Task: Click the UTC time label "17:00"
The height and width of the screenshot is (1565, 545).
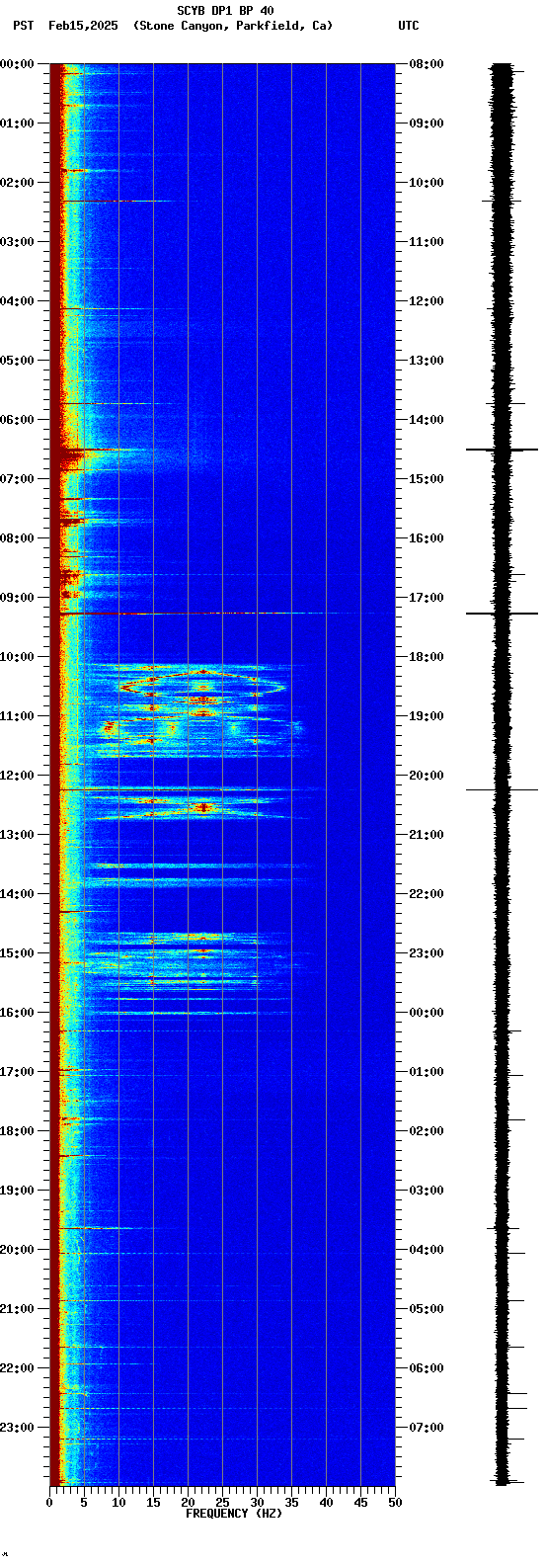Action: coord(427,598)
